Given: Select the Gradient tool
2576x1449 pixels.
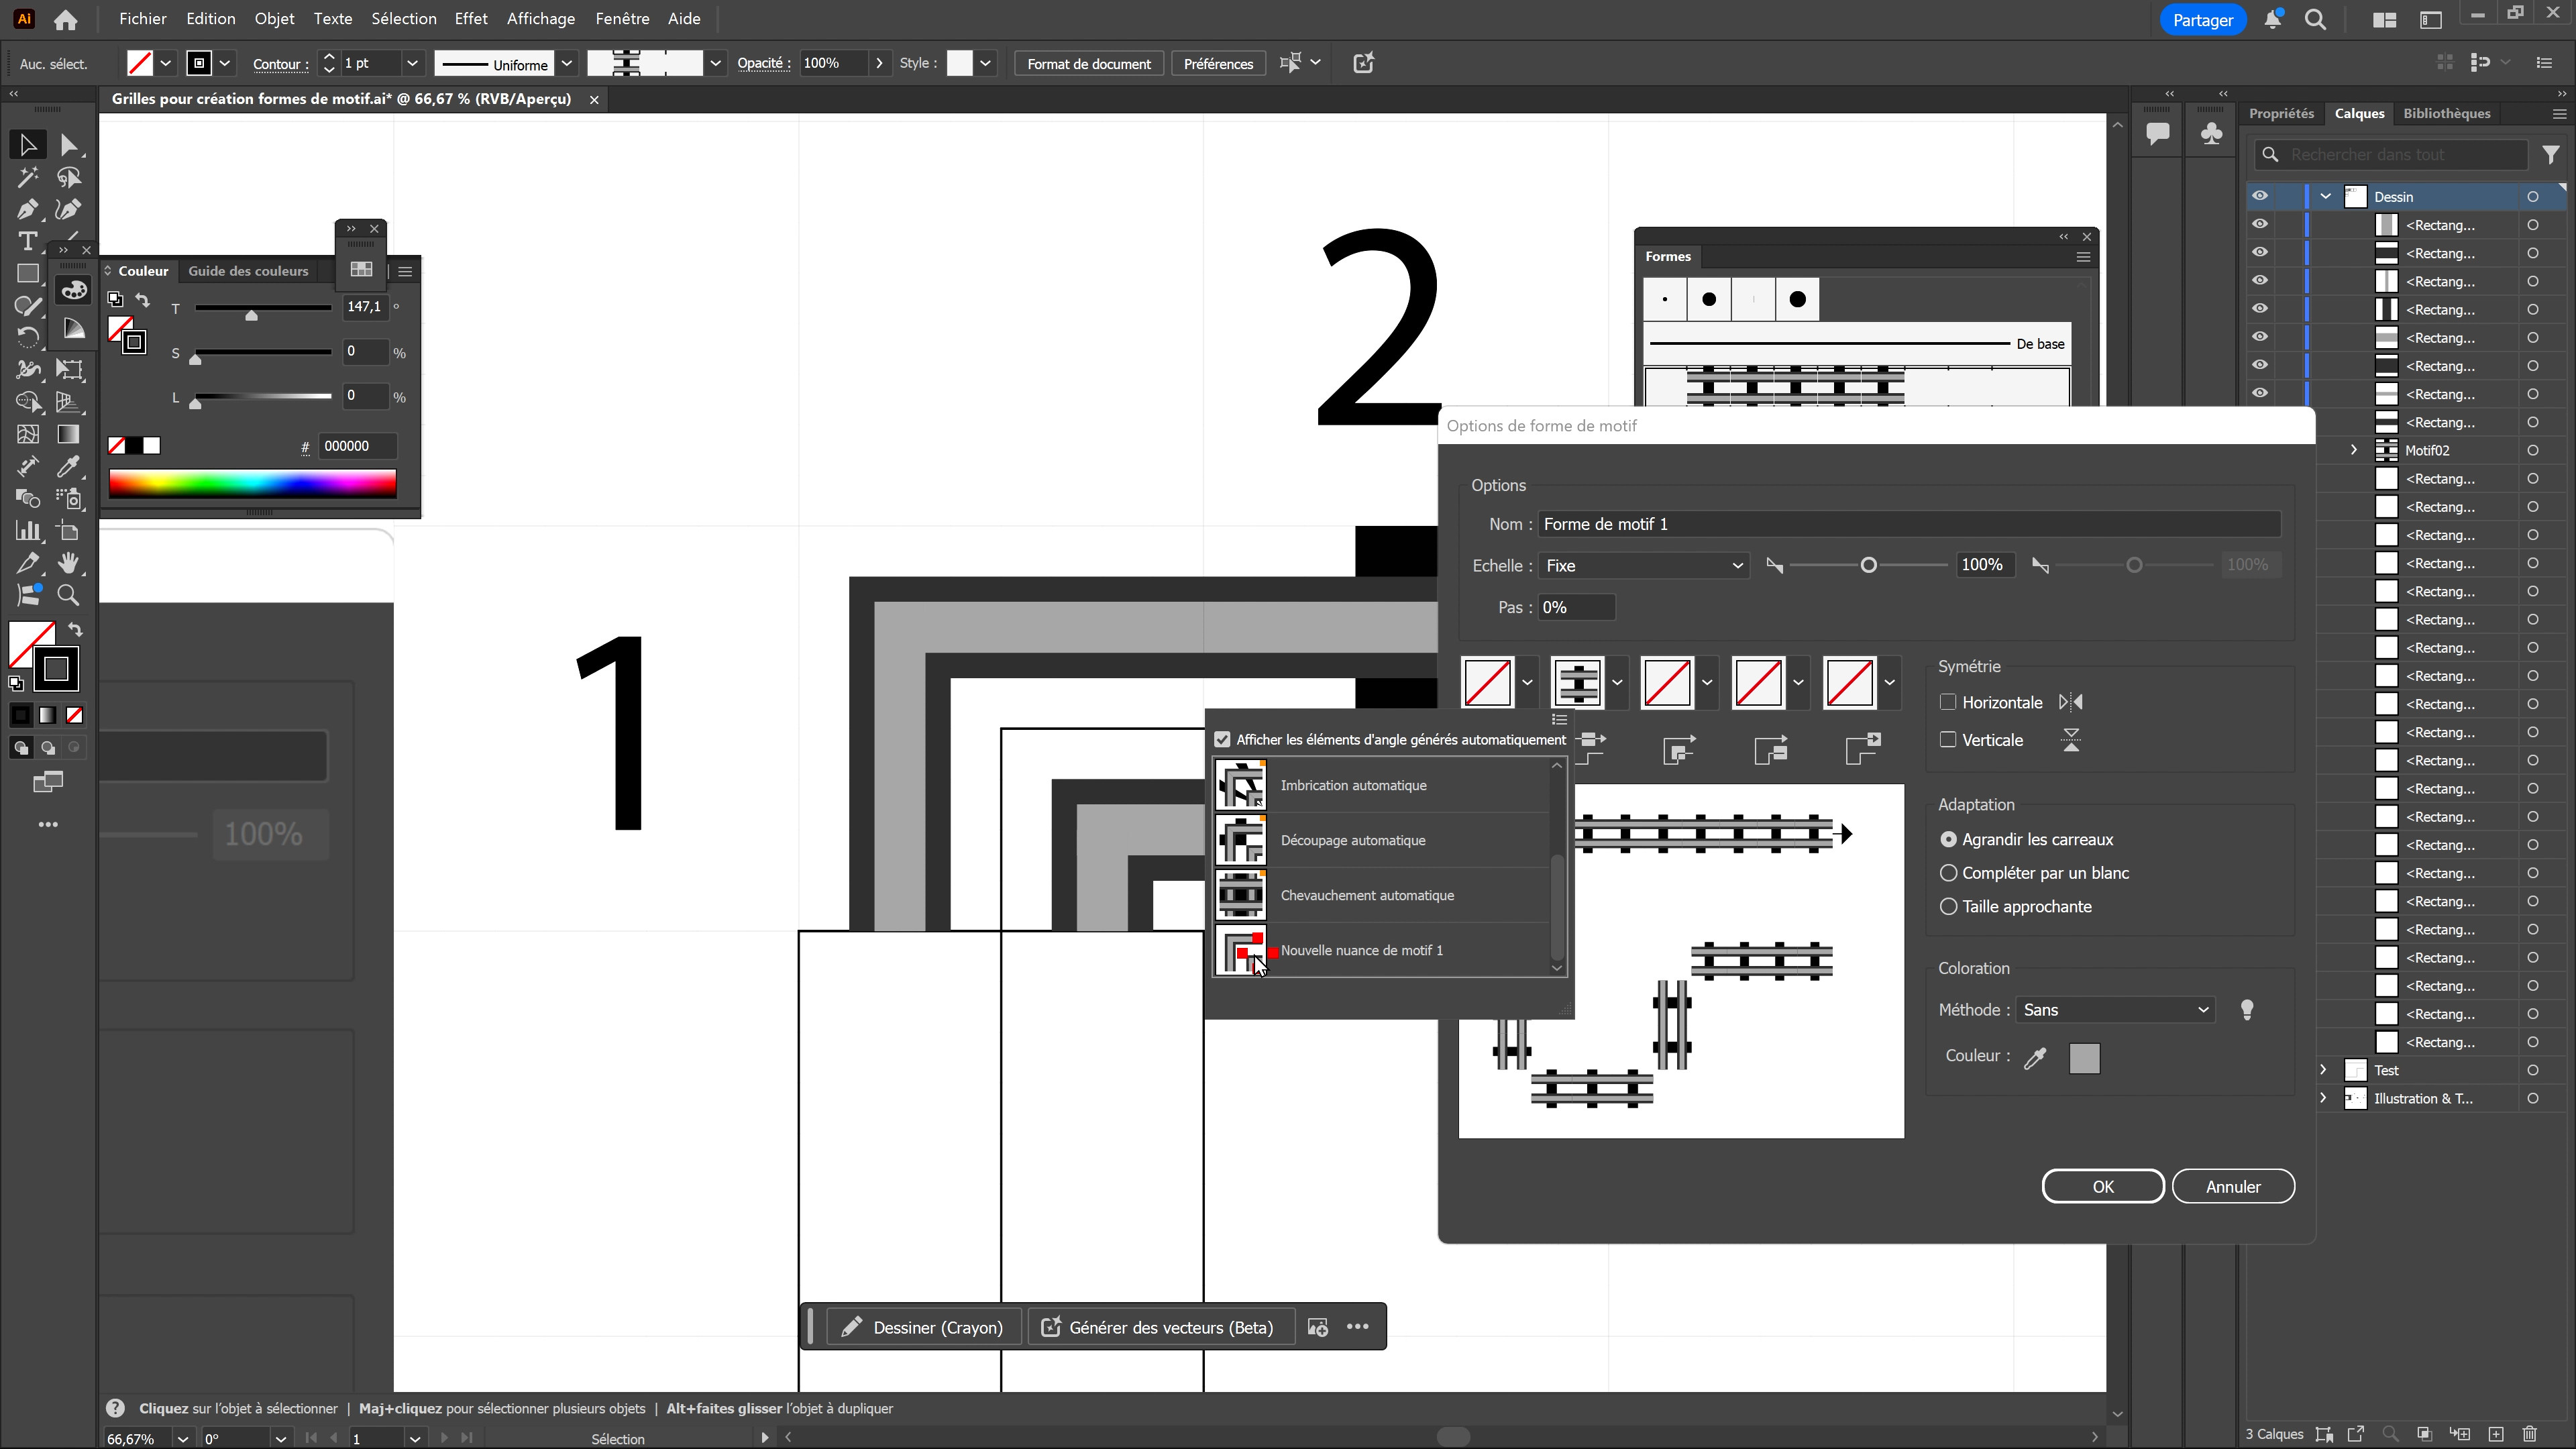Looking at the screenshot, I should [x=68, y=434].
